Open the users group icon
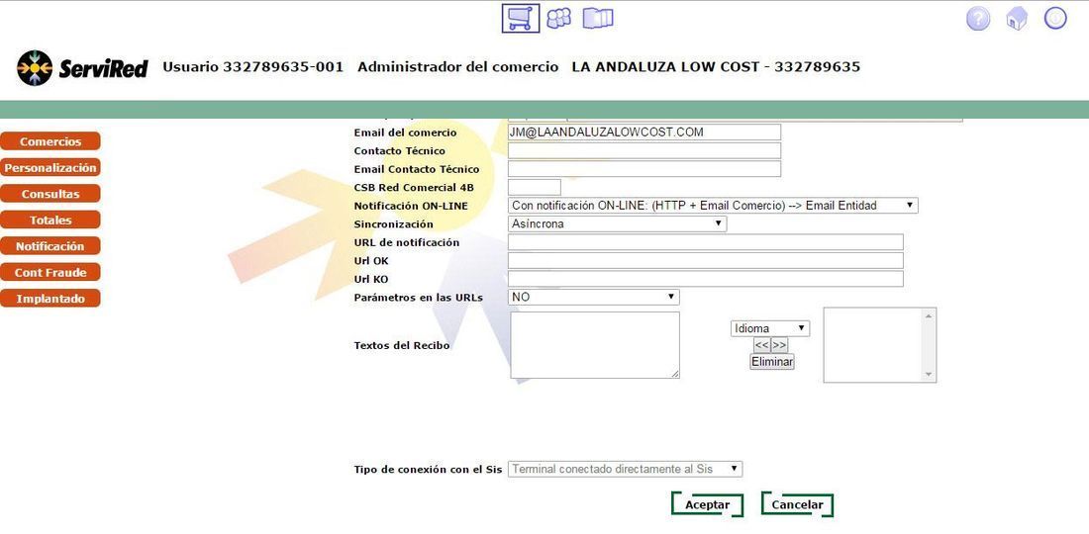1089x534 pixels. coord(559,19)
